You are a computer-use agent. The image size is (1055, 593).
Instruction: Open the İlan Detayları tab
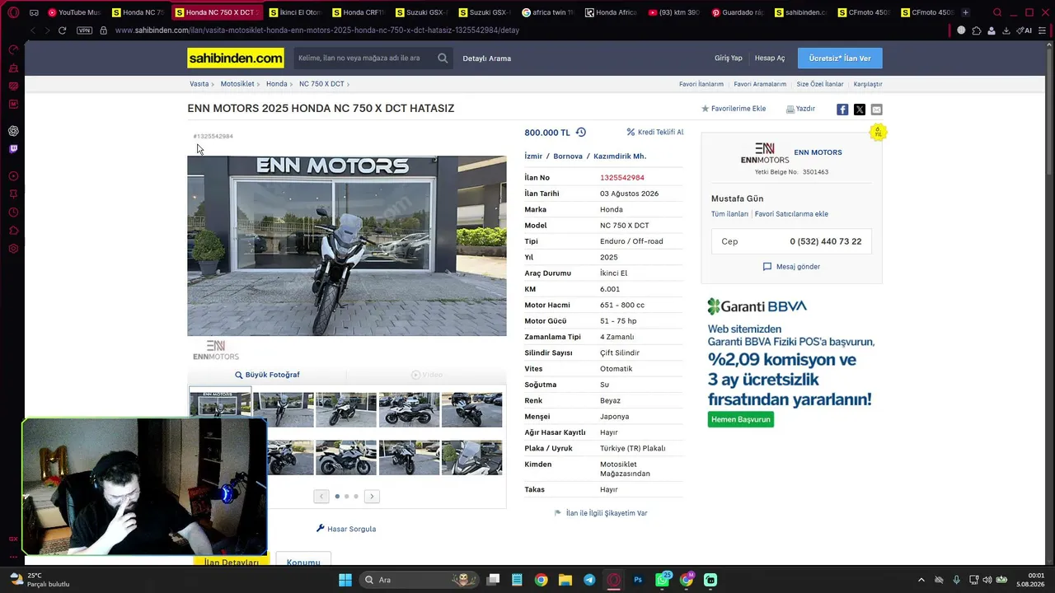[x=232, y=561]
